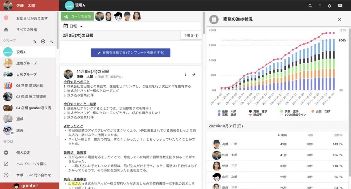Open 個人設定 gear icon
Viewport: 351px width, 189px height.
pyautogui.click(x=6, y=153)
